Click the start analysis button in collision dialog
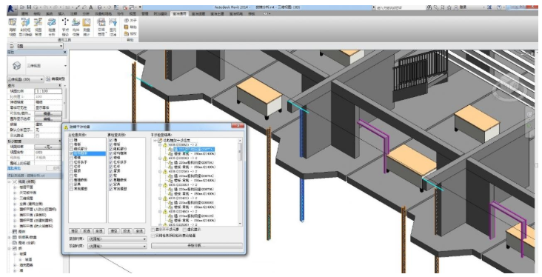This screenshot has width=542, height=277. 197,246
